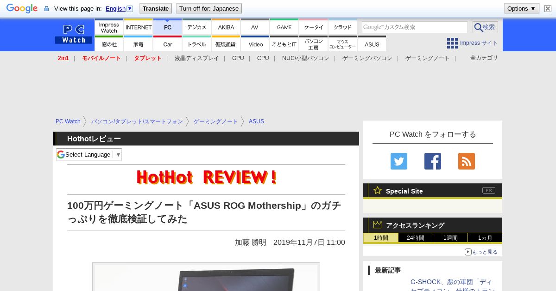Follow PC Watch on Twitter
The image size is (556, 291).
click(399, 161)
